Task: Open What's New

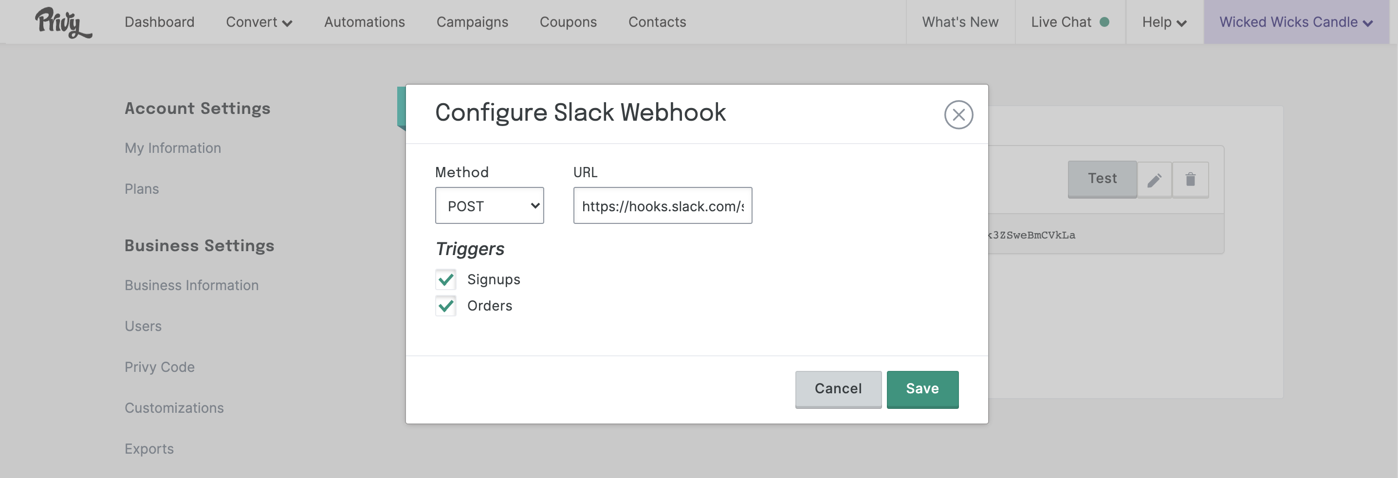Action: (960, 22)
